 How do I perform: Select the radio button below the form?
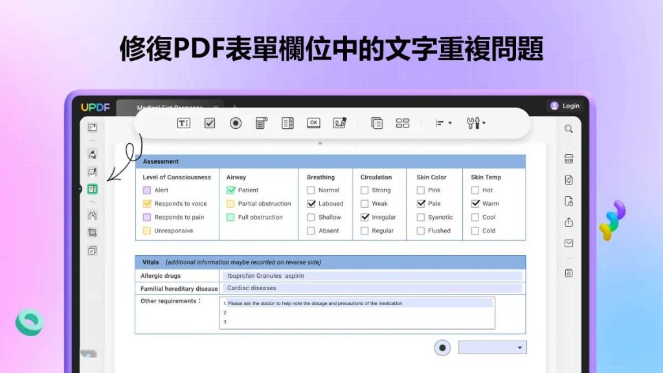(x=442, y=348)
